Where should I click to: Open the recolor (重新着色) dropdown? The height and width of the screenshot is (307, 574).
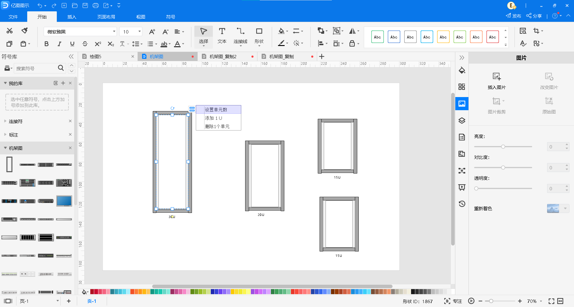[x=565, y=208]
